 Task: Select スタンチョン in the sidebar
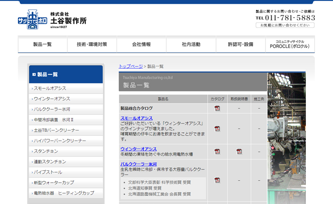click(x=66, y=151)
